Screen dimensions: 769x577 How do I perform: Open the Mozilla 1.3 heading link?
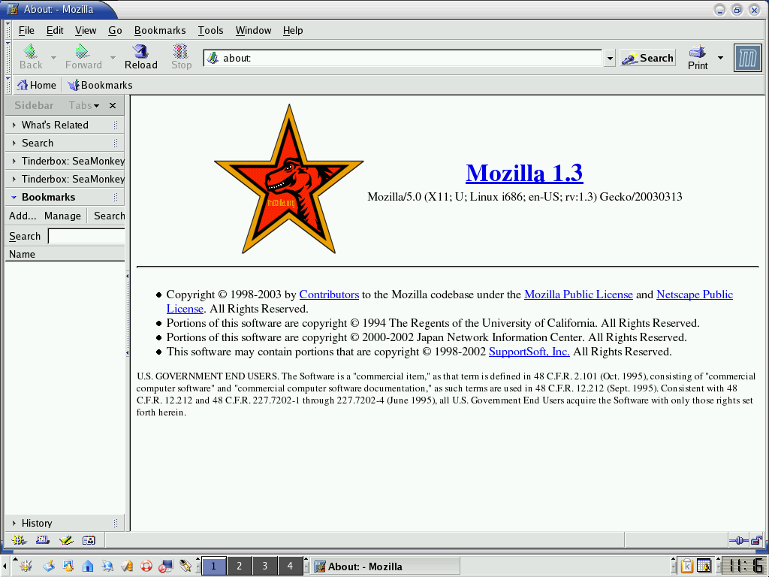pos(524,173)
